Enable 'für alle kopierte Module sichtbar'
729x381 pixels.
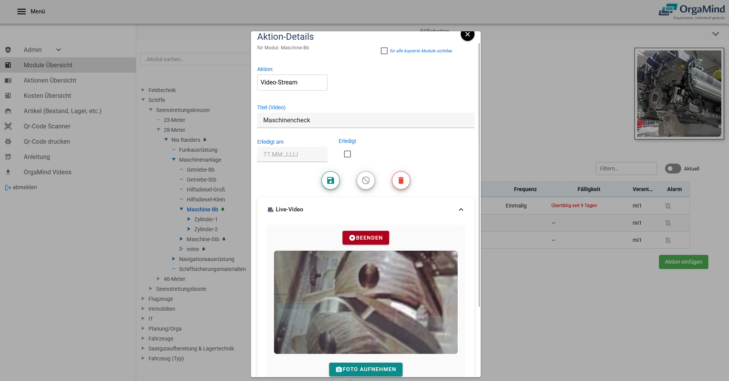(384, 50)
